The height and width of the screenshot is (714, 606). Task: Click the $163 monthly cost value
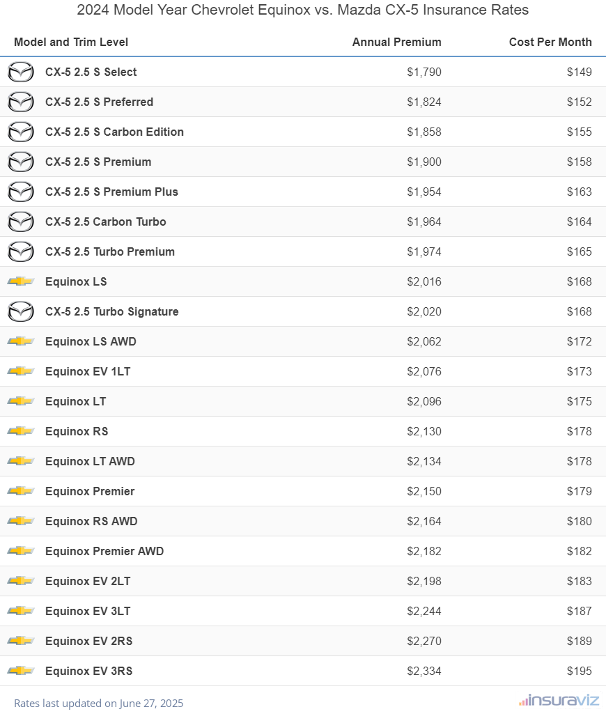click(x=579, y=192)
